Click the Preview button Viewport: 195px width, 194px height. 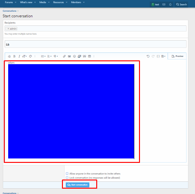(x=177, y=56)
